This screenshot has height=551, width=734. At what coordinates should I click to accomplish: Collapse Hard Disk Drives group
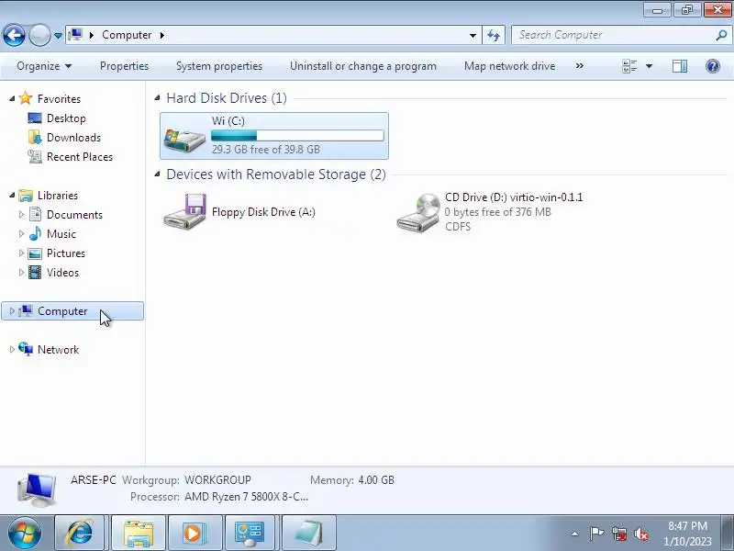coord(157,98)
